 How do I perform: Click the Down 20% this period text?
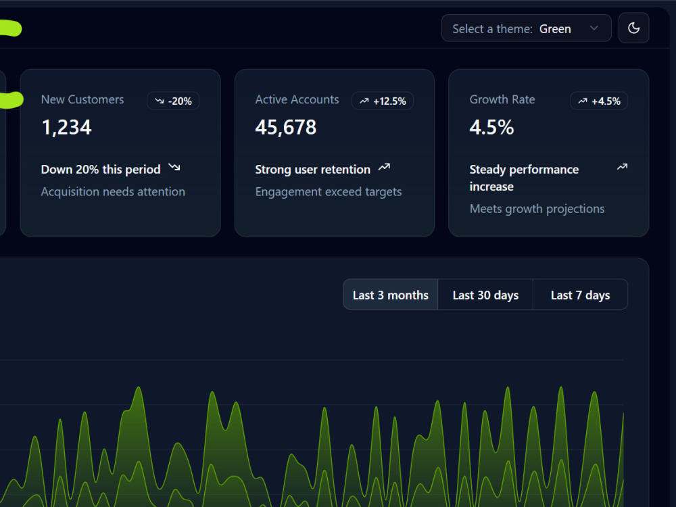(101, 170)
